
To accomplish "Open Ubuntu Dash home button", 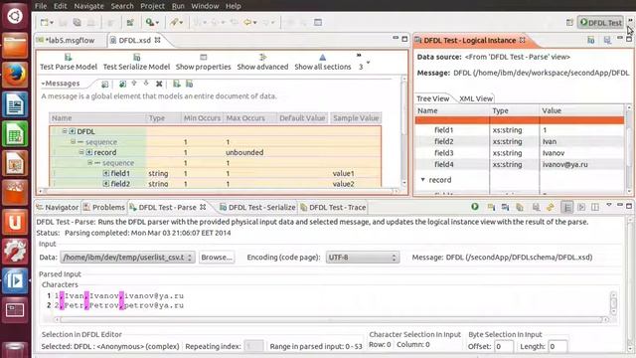I will pyautogui.click(x=15, y=16).
